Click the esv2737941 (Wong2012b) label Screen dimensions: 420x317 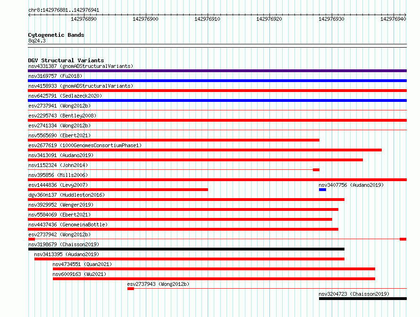[59, 106]
